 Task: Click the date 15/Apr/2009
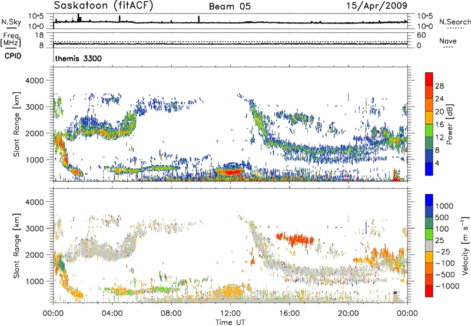pyautogui.click(x=377, y=6)
